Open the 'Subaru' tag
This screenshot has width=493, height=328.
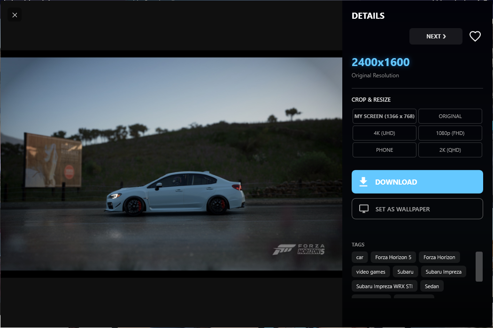point(405,272)
